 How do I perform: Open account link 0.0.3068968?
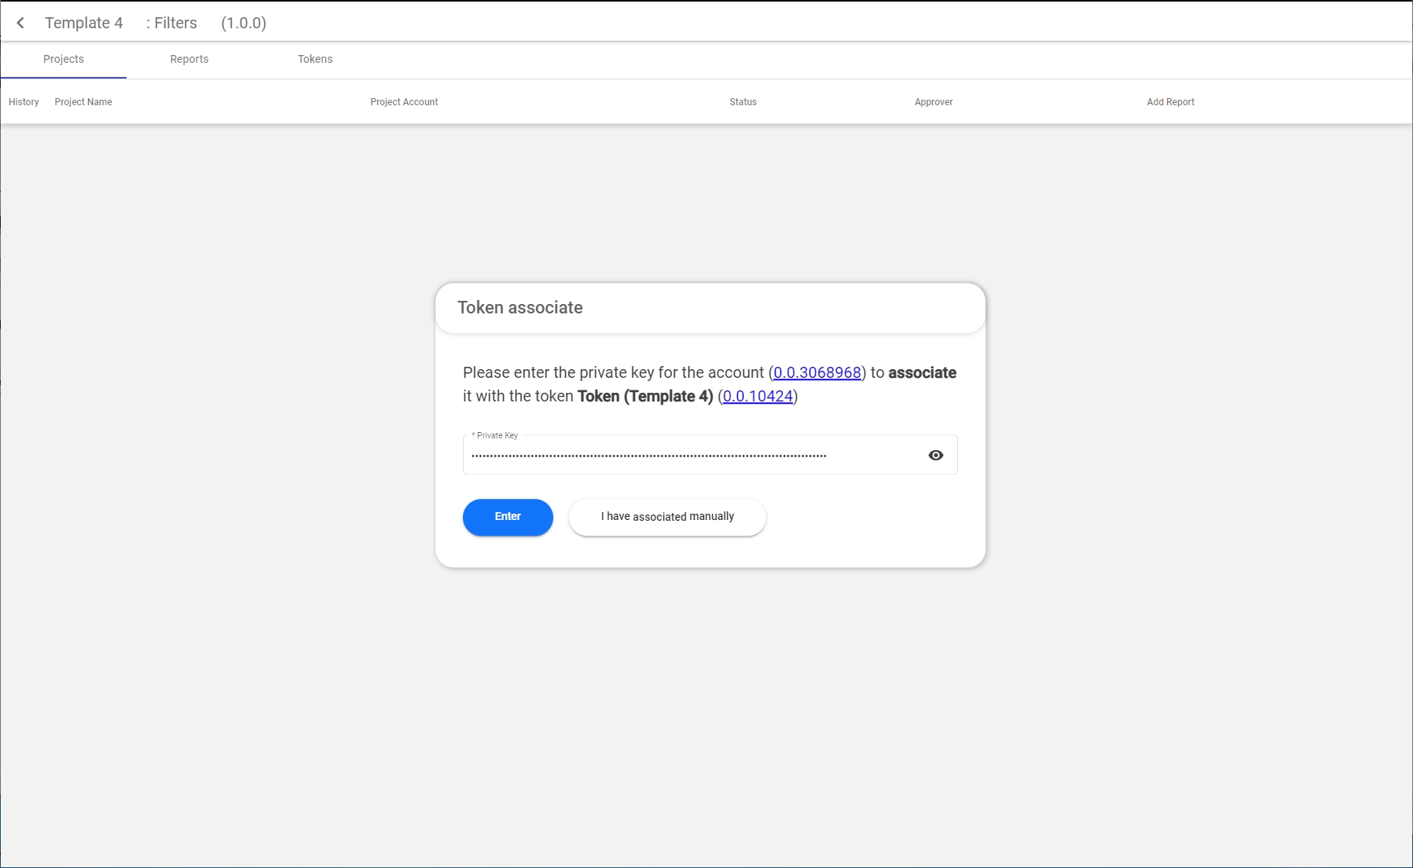point(817,372)
